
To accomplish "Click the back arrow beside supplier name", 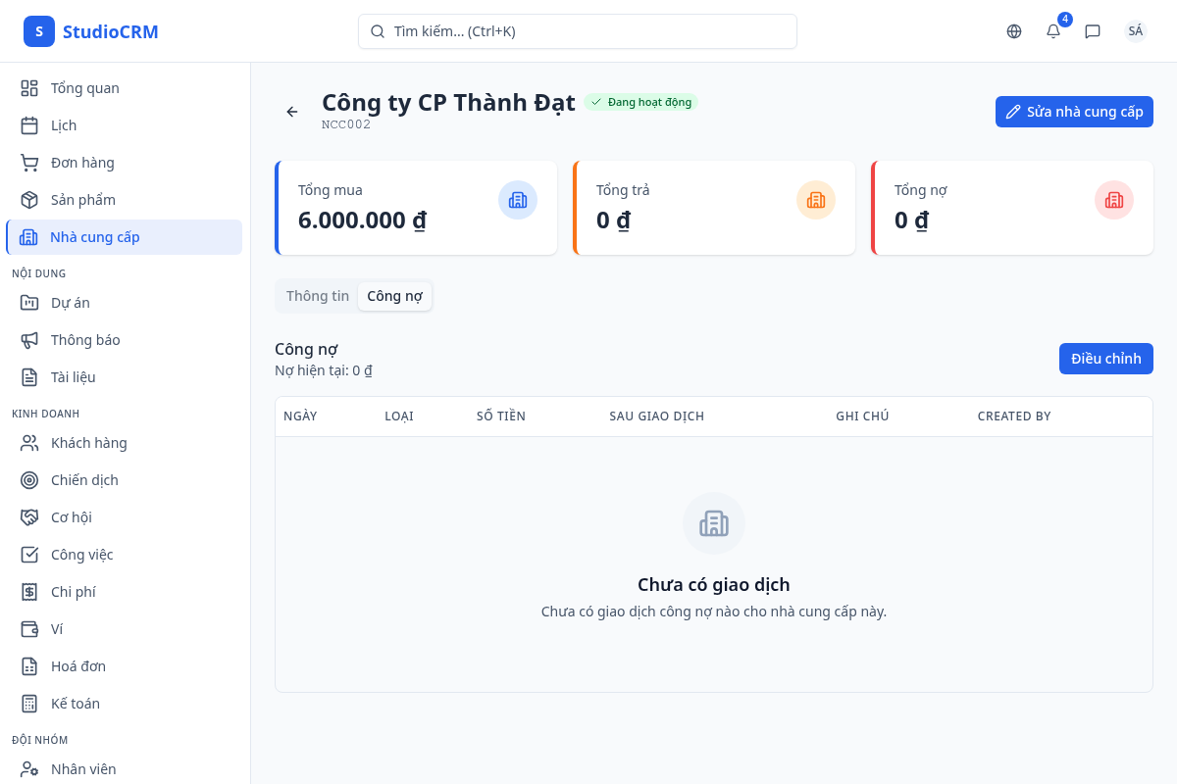I will tap(292, 112).
